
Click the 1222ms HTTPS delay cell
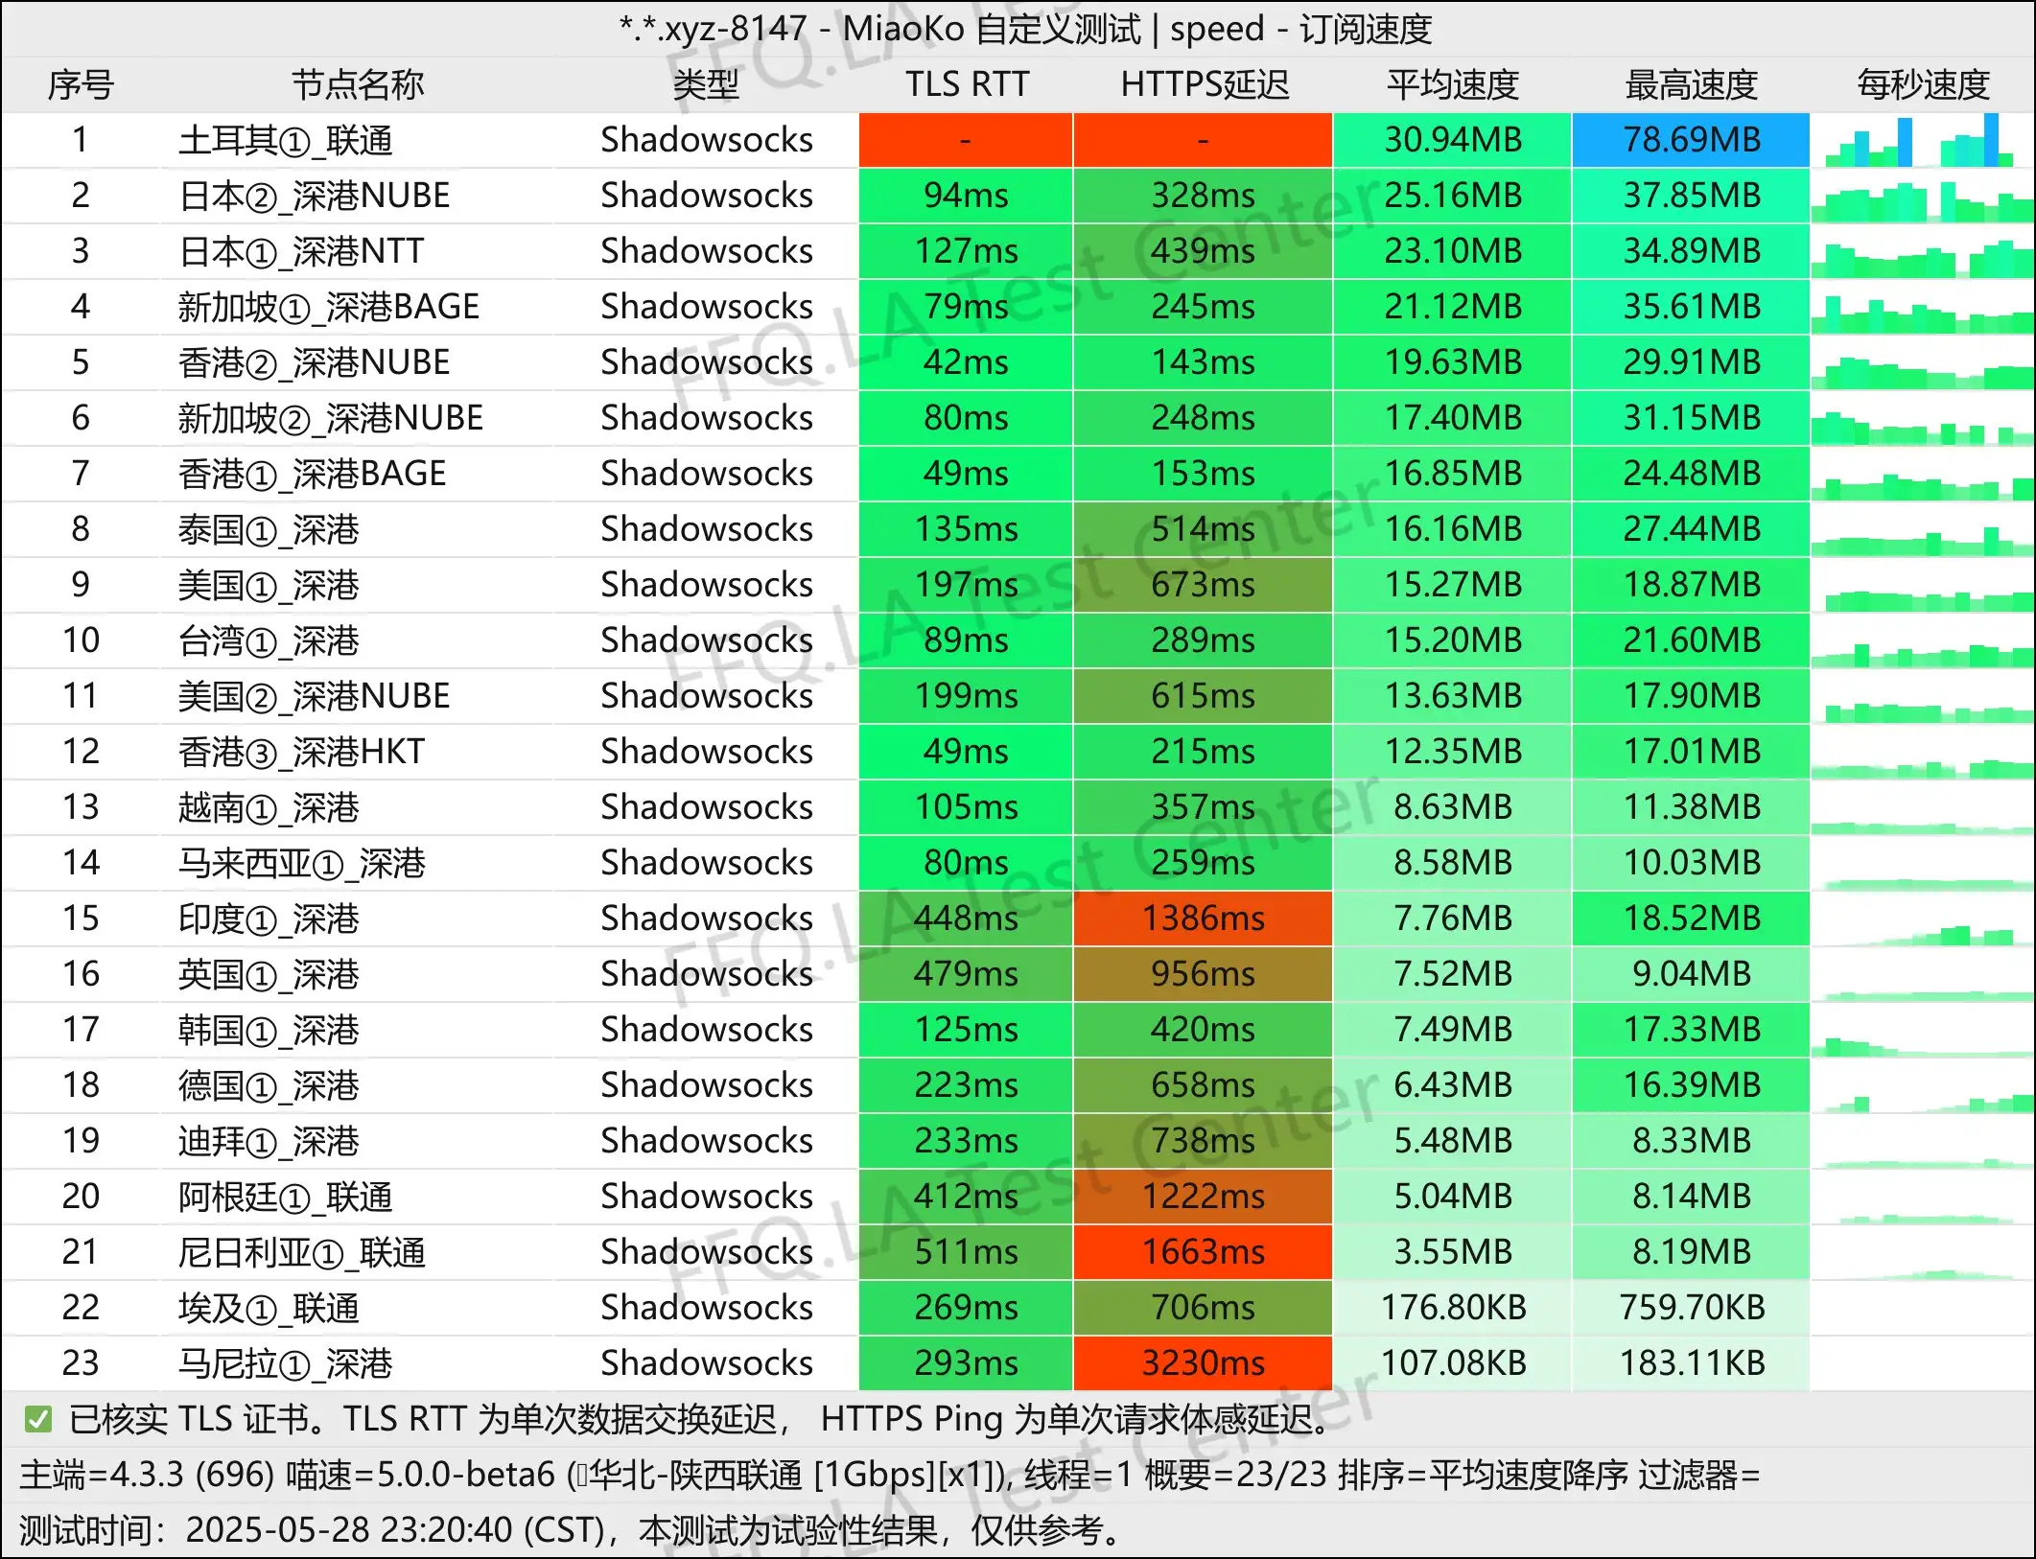1203,1197
